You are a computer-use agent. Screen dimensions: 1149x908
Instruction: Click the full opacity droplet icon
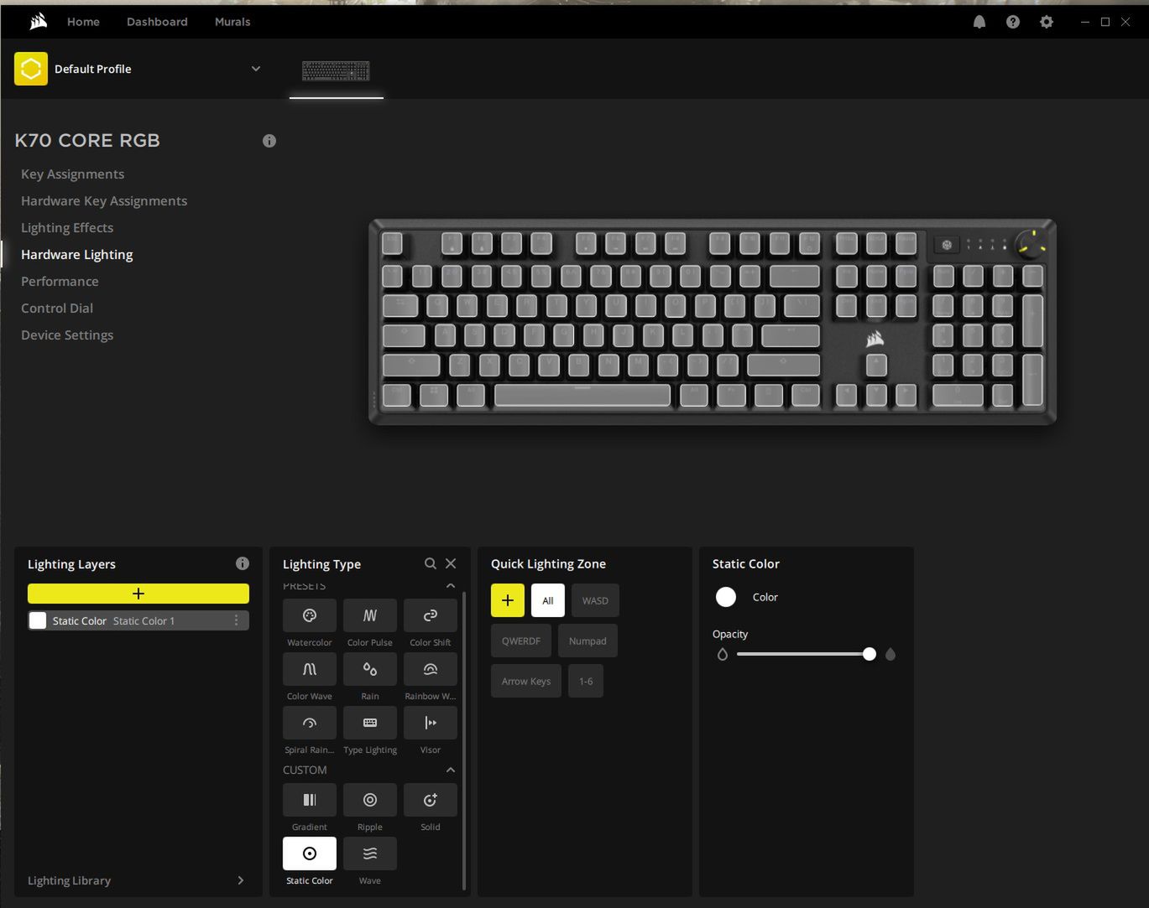pyautogui.click(x=890, y=654)
